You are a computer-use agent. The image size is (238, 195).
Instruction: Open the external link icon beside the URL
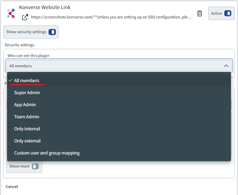(25, 17)
